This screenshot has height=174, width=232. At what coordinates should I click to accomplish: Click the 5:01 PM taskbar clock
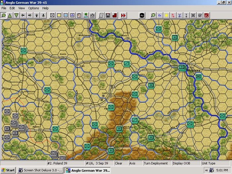222,170
